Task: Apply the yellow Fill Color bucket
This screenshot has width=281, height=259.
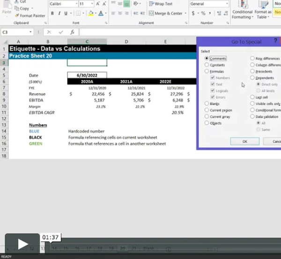Action: pyautogui.click(x=91, y=13)
